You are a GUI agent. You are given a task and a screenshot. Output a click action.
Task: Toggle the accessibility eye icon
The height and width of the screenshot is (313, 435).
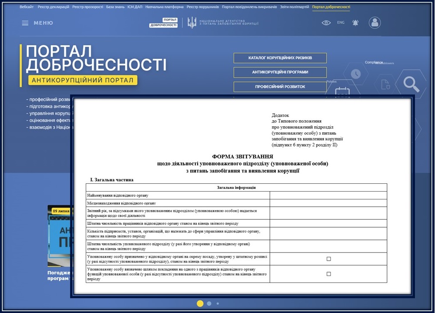click(326, 23)
